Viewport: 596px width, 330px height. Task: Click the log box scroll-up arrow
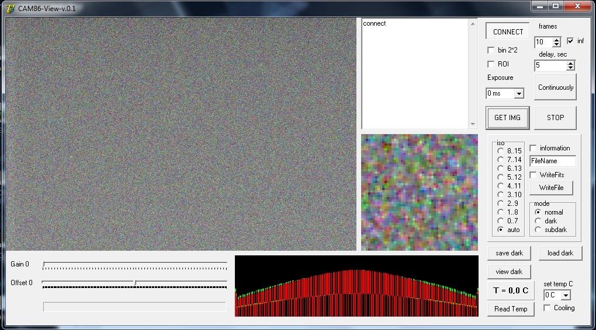pyautogui.click(x=473, y=23)
